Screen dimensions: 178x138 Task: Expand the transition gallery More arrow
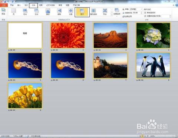(112, 15)
